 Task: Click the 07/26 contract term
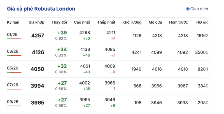tap(13, 85)
